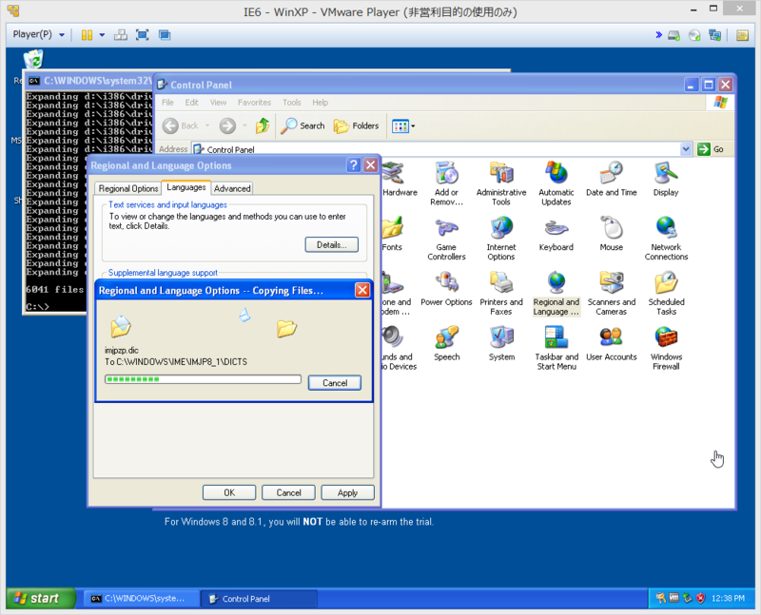Open Speech control panel icon

[446, 343]
